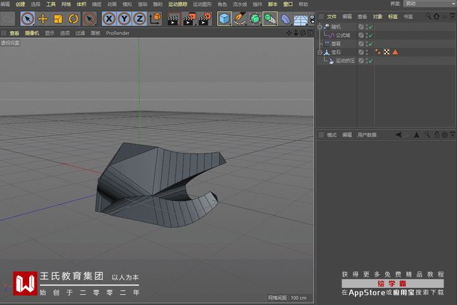Add a cube primitive object
The width and height of the screenshot is (457, 305).
tap(225, 19)
